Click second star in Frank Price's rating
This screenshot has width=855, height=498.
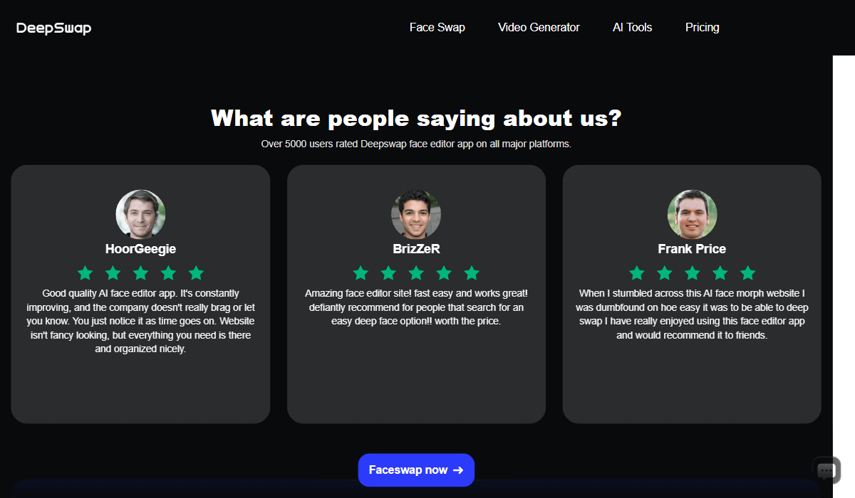coord(664,272)
